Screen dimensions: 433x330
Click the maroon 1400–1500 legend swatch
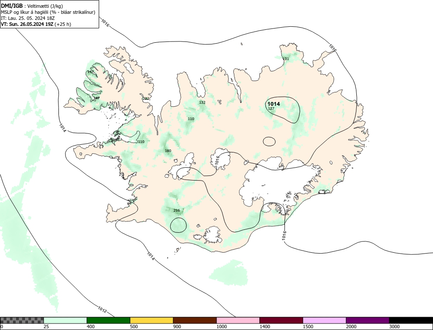pyautogui.click(x=281, y=320)
